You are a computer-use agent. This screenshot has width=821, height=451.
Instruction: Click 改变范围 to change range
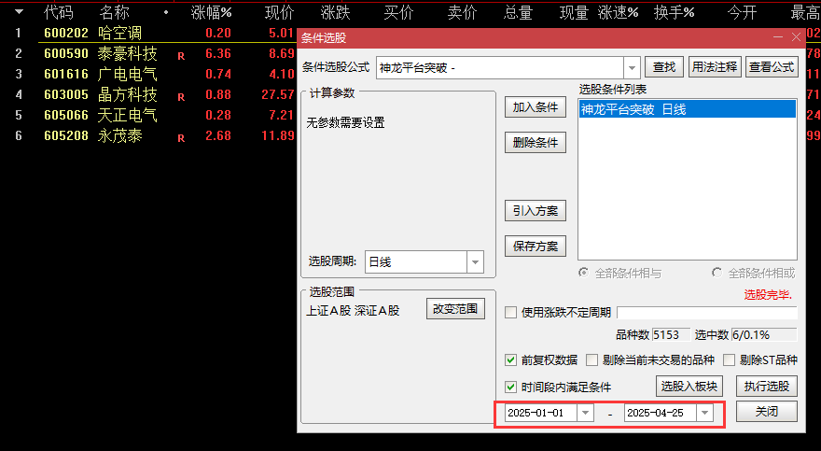tap(455, 309)
